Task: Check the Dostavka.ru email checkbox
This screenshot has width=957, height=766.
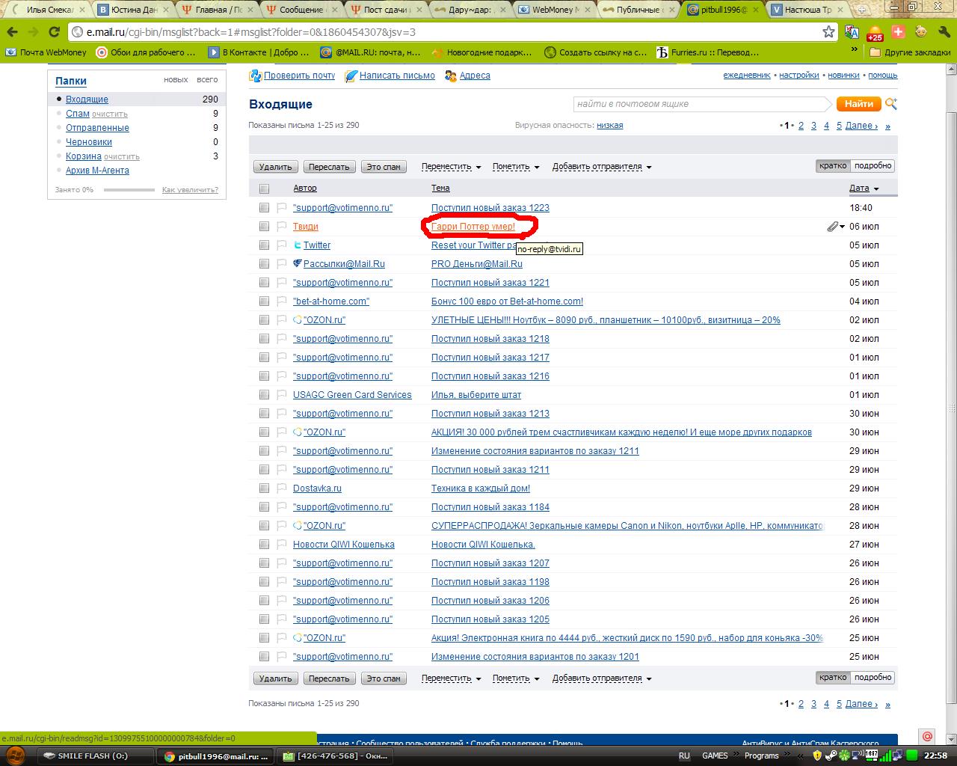Action: 264,488
